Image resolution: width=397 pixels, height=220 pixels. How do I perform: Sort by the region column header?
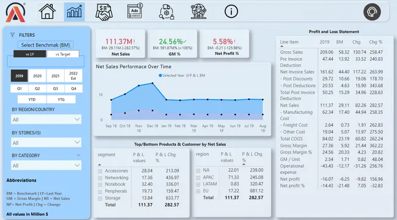[202, 154]
